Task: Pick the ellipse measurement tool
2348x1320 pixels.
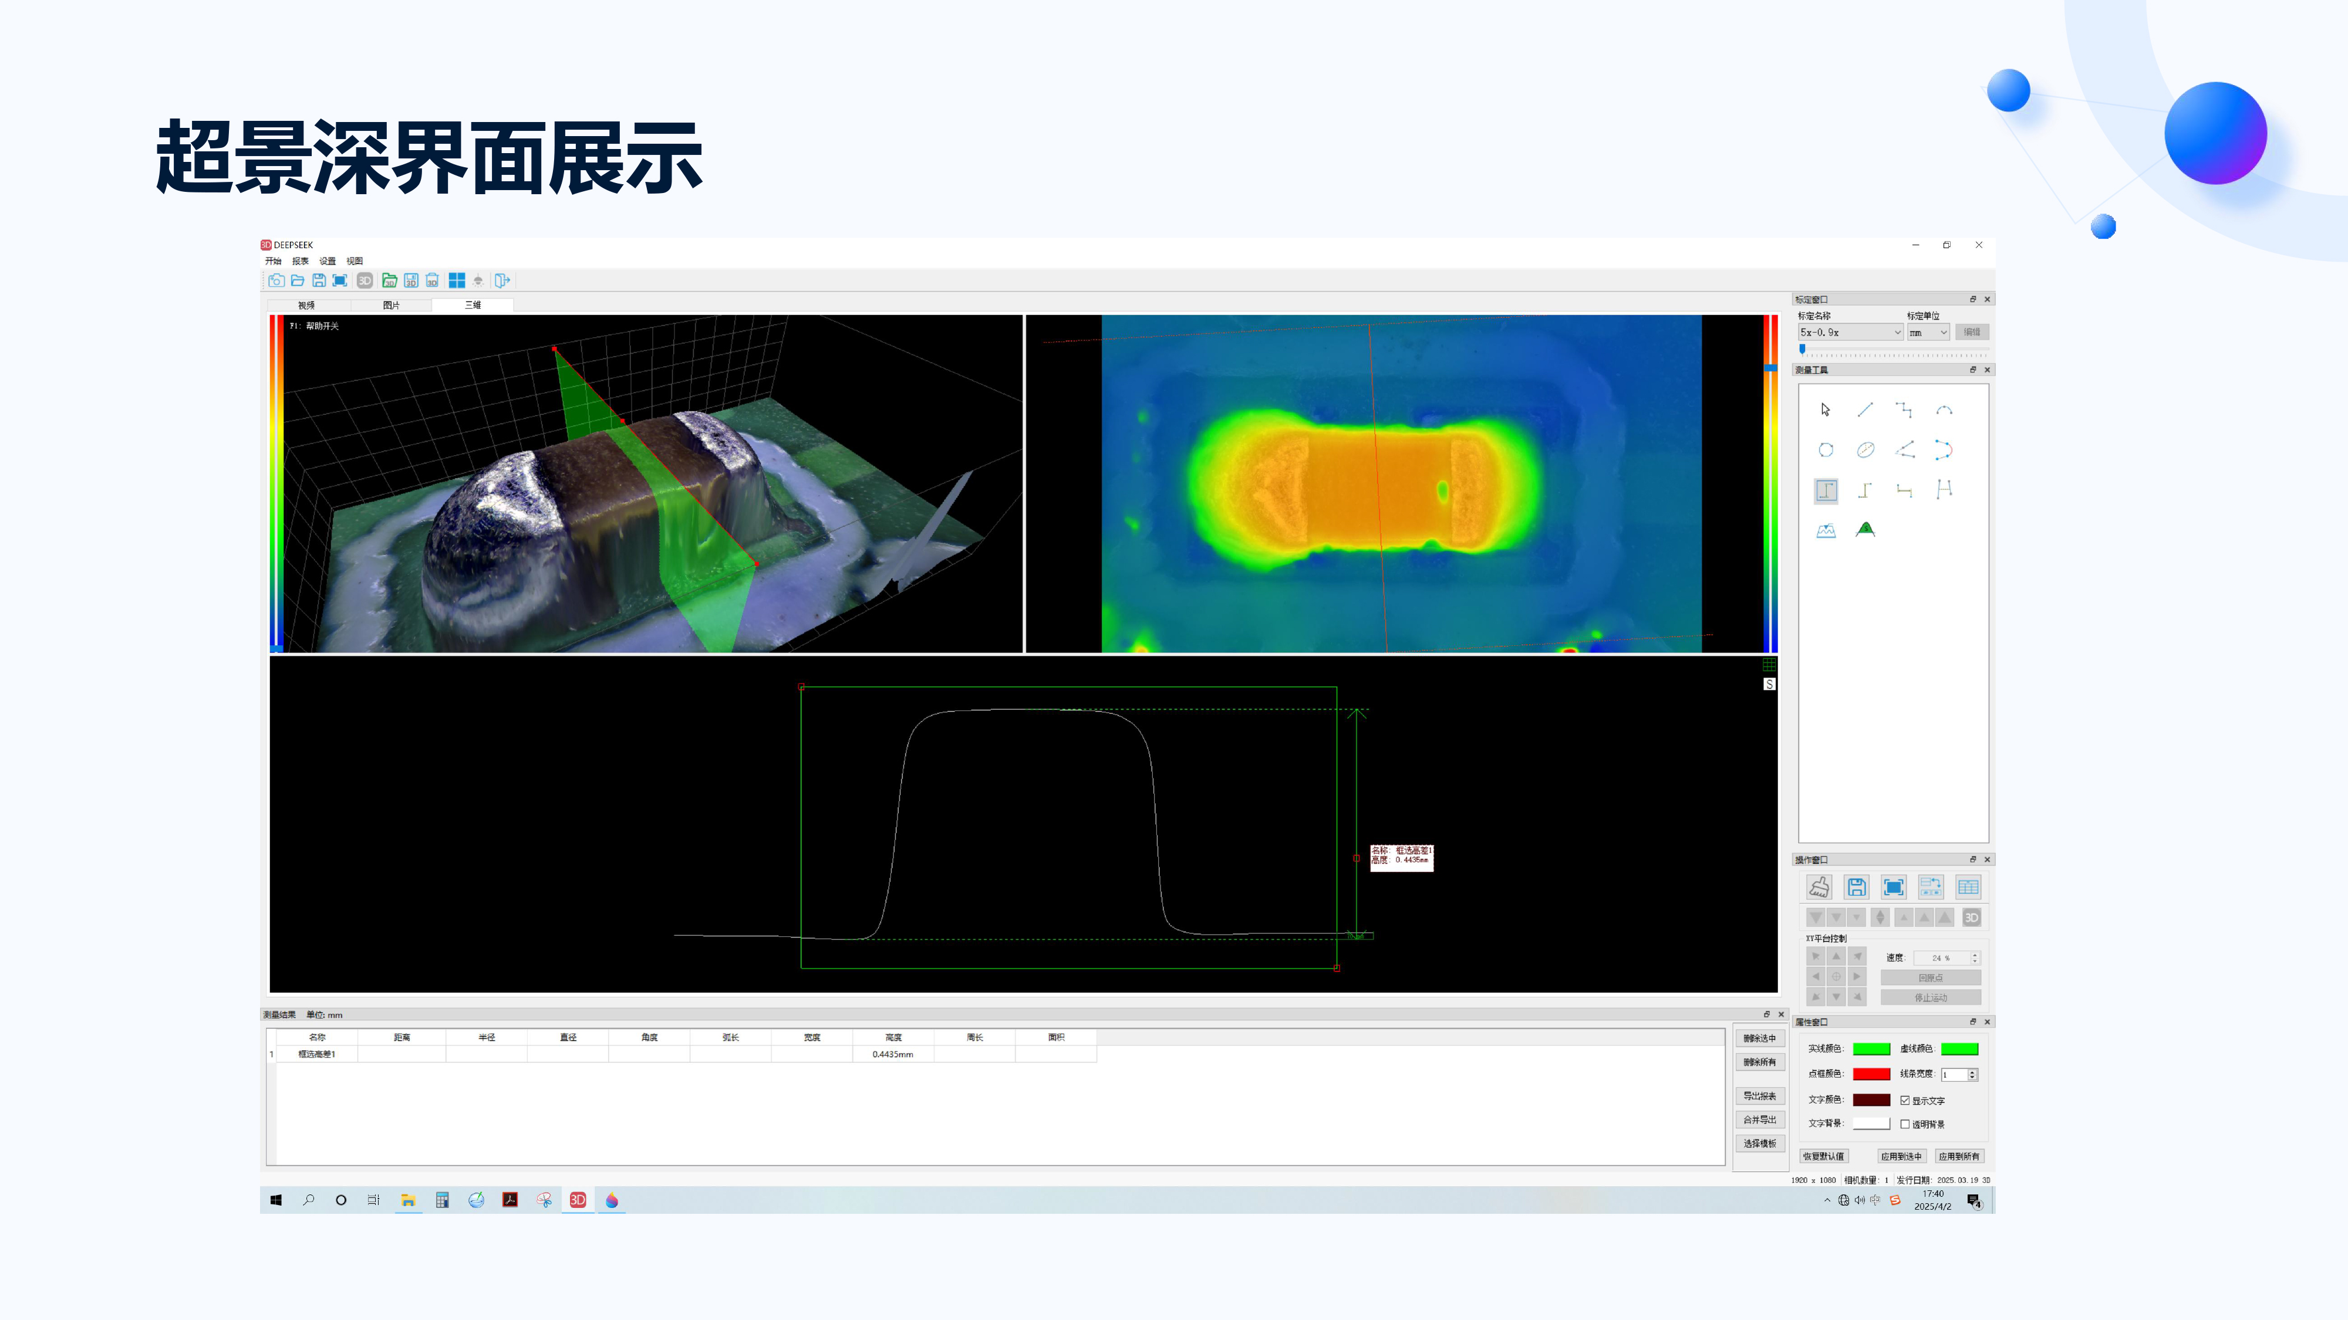Action: coord(1865,450)
